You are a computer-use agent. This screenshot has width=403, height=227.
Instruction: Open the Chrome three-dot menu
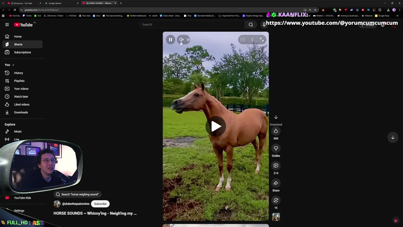399,10
